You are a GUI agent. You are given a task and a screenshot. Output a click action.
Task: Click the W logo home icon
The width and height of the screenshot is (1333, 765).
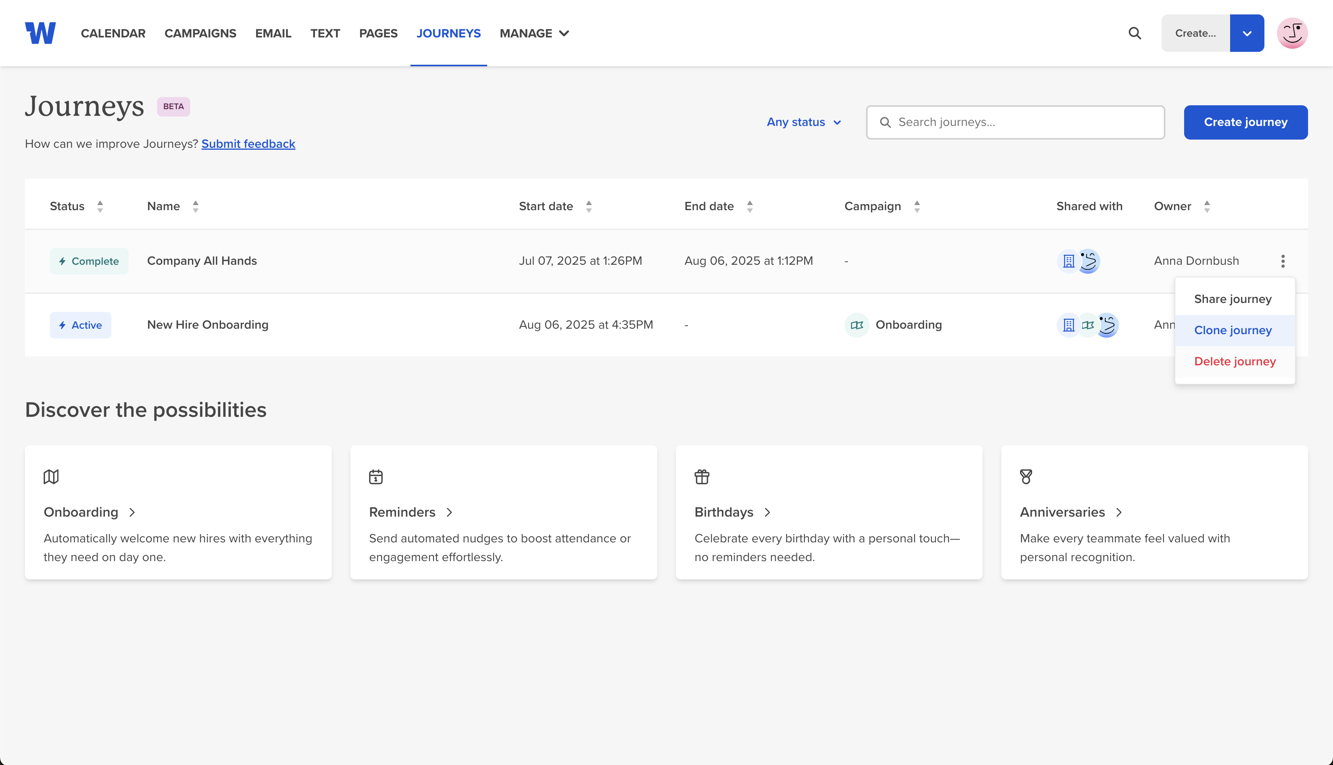pyautogui.click(x=40, y=33)
